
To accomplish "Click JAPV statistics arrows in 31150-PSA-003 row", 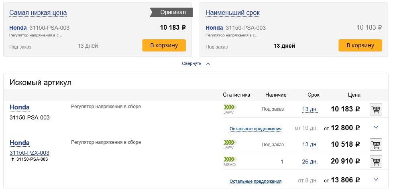I will [x=230, y=107].
